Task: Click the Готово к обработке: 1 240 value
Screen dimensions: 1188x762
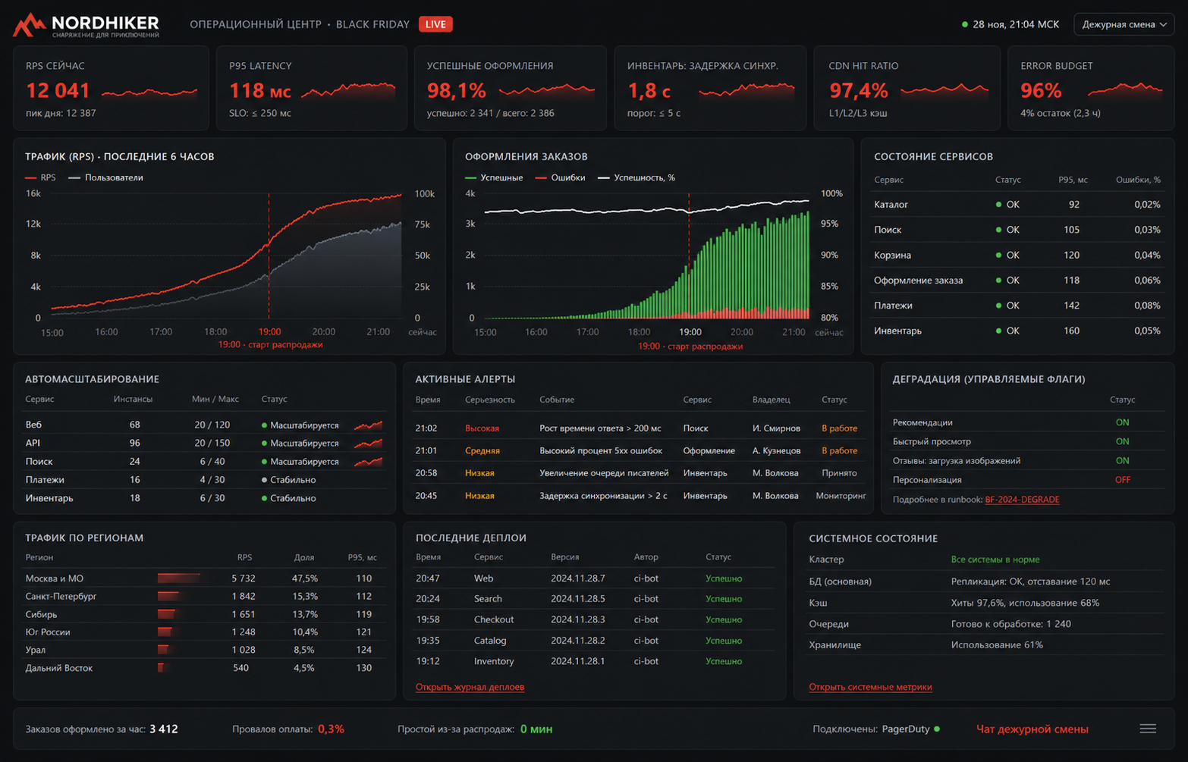Action: point(1010,624)
